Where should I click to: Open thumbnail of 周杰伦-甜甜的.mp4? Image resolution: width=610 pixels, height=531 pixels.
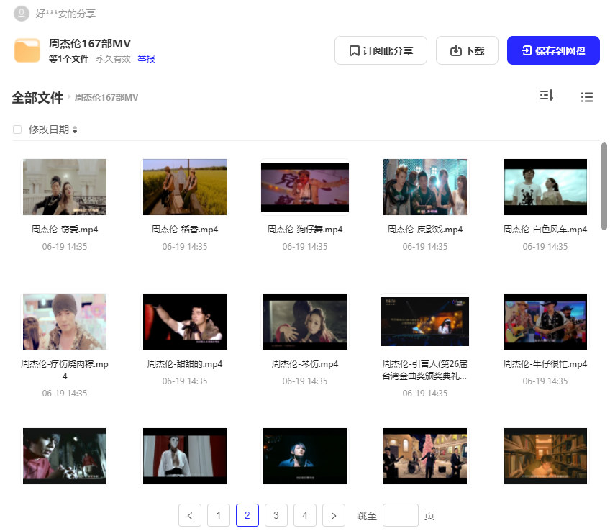[185, 322]
